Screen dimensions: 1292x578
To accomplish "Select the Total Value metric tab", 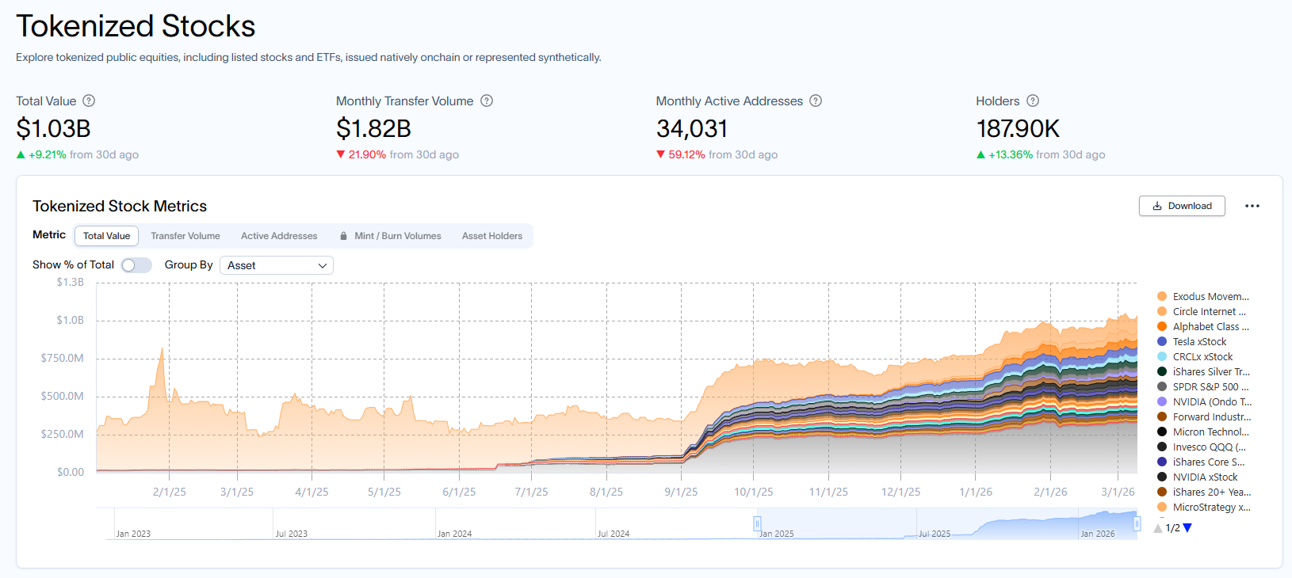I will tap(106, 236).
